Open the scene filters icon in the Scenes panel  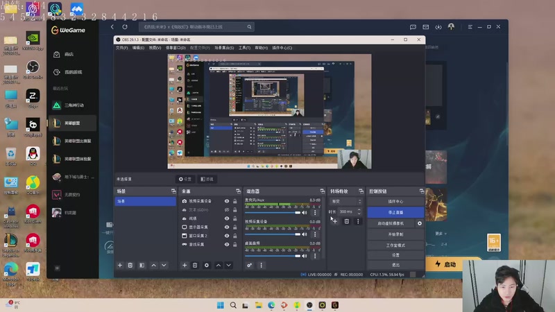tap(142, 265)
